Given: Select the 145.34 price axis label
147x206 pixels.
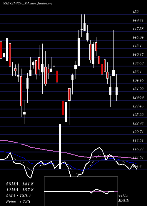Looking at the screenshot, I should (x=138, y=37).
